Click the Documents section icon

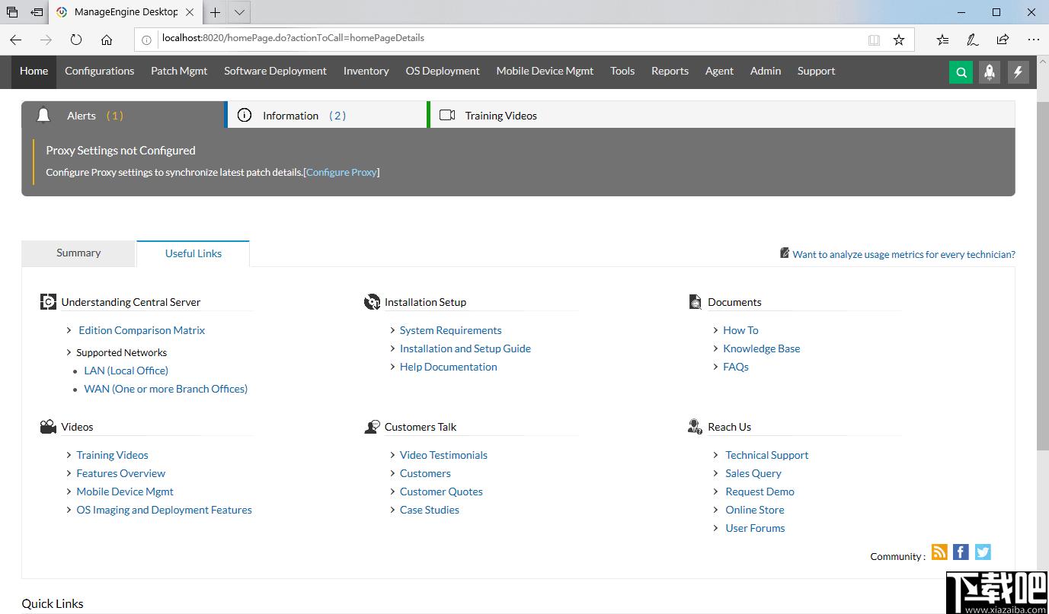[x=695, y=302]
